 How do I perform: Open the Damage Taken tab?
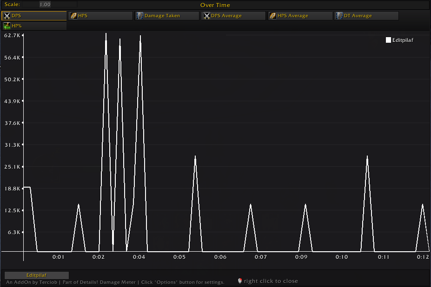coord(167,16)
